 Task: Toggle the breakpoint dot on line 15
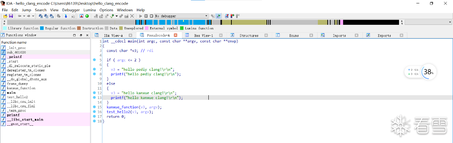pyautogui.click(x=94, y=107)
